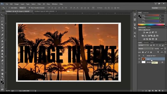167x94 pixels.
Task: Click the color spectrum ramp
Action: click(151, 25)
